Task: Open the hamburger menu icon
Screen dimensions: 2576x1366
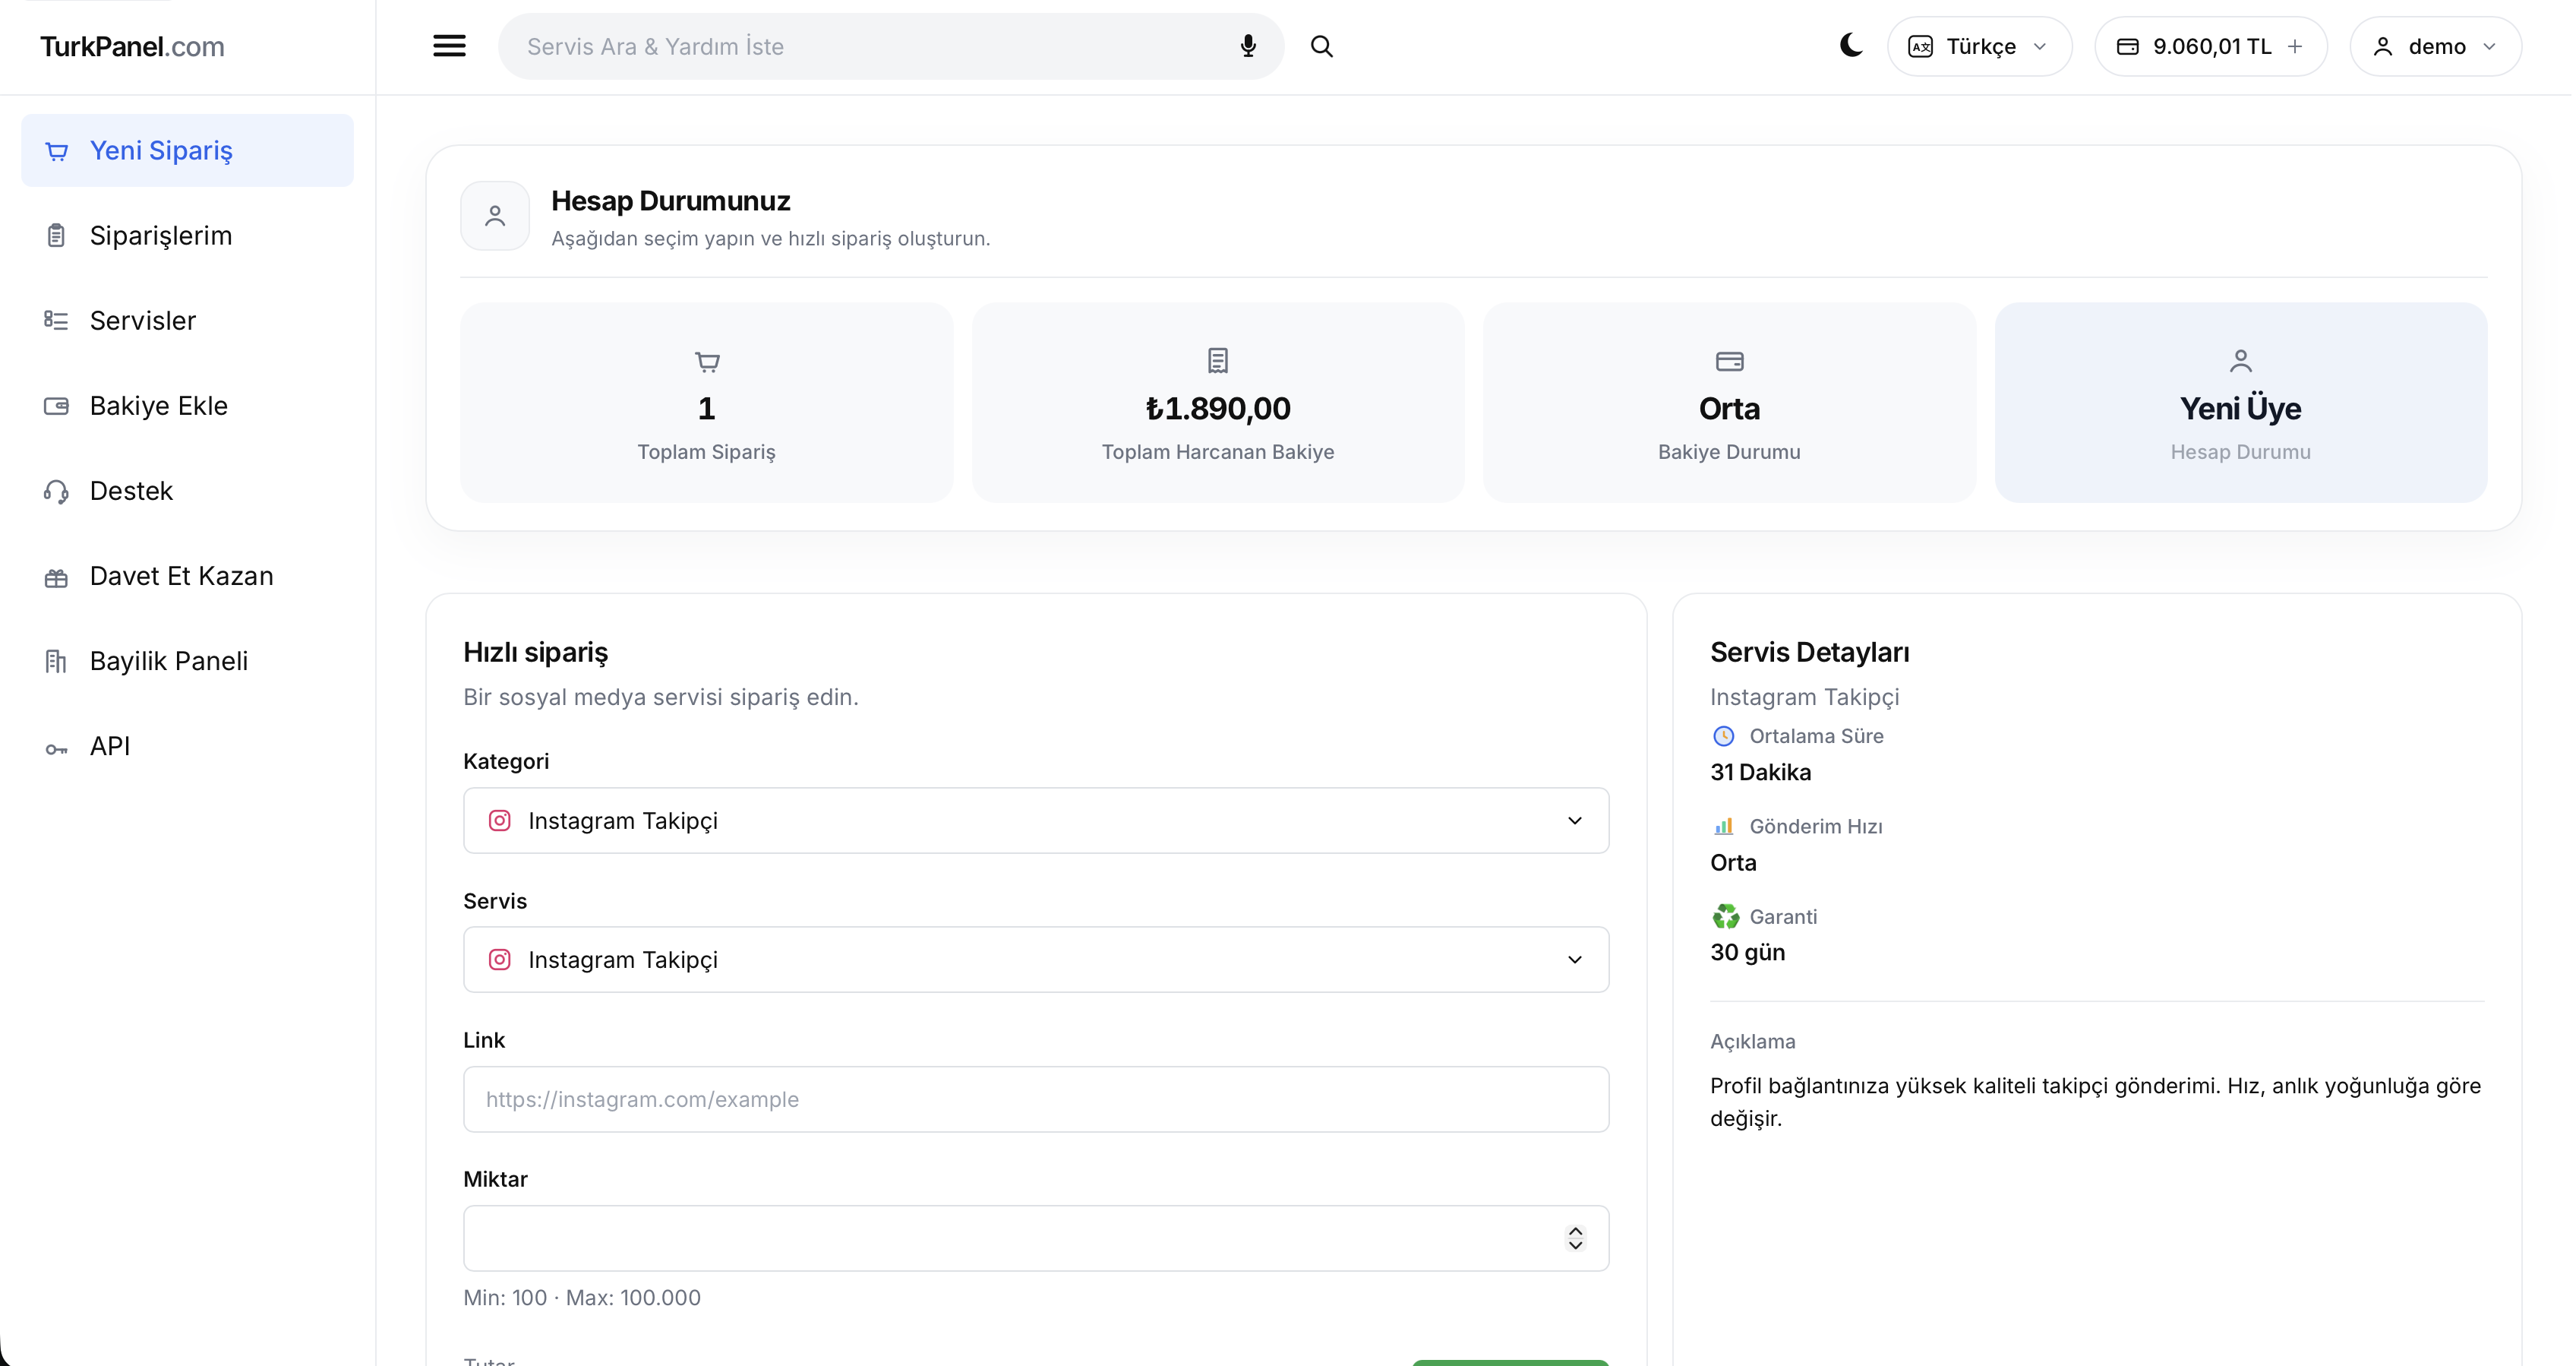Action: coord(449,46)
